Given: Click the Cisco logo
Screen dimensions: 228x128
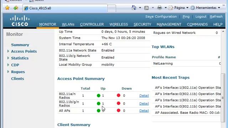Looking at the screenshot, I should [x=20, y=21].
